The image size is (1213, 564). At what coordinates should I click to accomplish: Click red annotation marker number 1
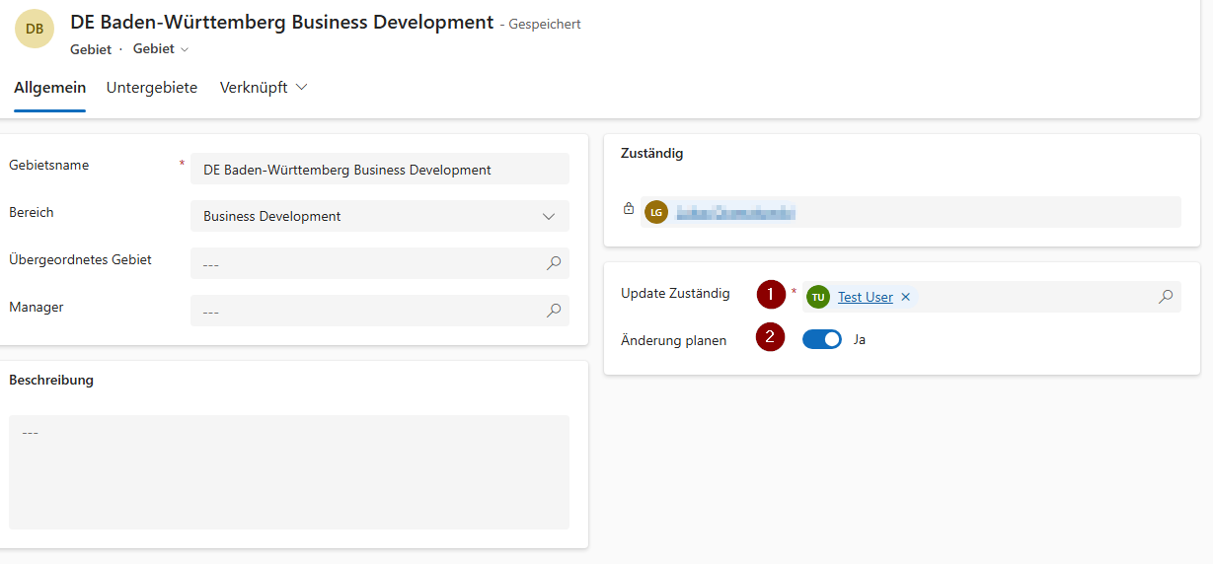pos(770,294)
